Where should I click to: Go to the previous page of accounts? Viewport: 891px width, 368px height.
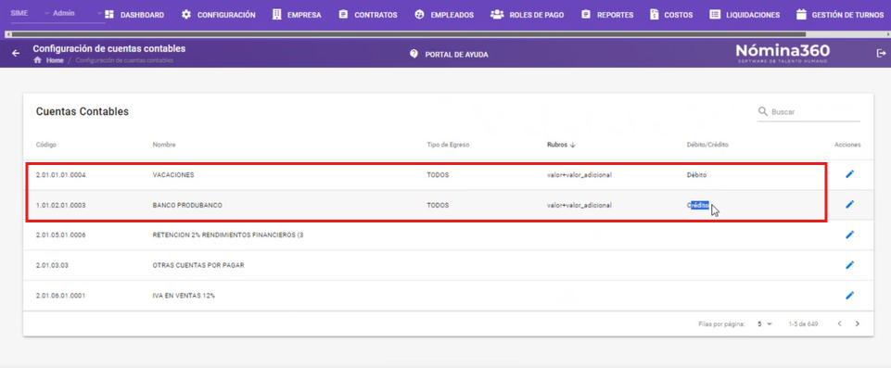tap(839, 324)
